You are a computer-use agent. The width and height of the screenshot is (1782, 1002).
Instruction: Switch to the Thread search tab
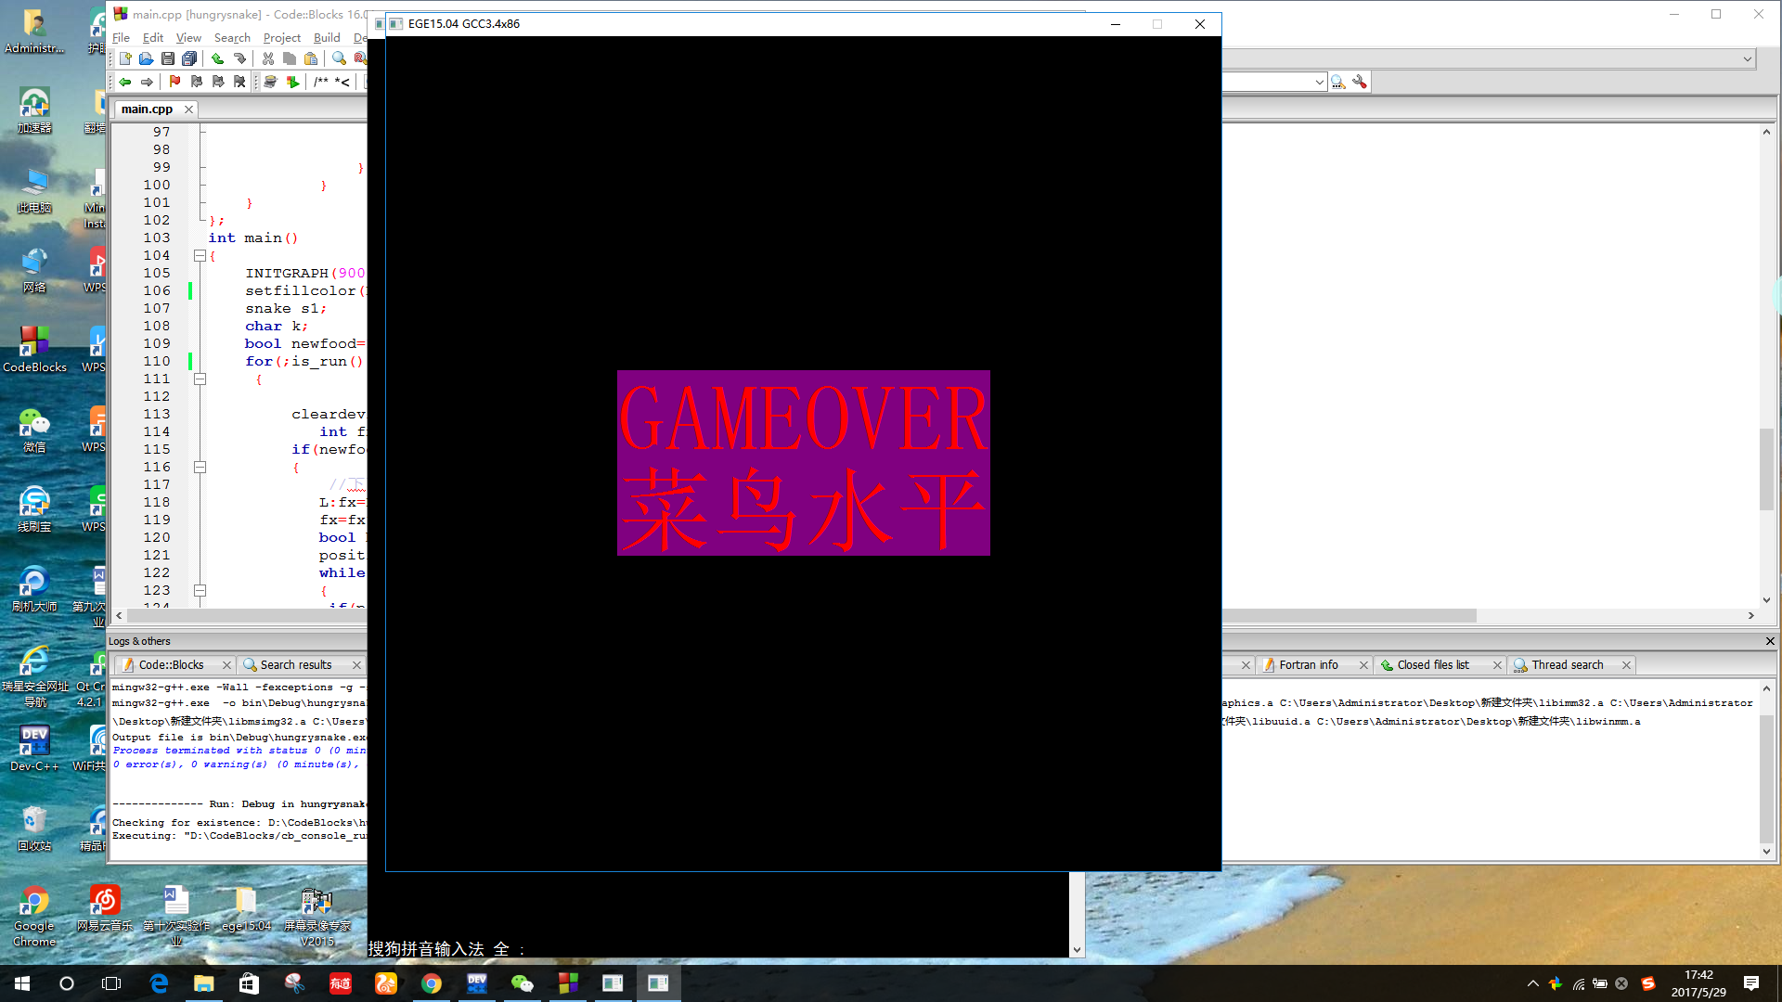[1567, 665]
